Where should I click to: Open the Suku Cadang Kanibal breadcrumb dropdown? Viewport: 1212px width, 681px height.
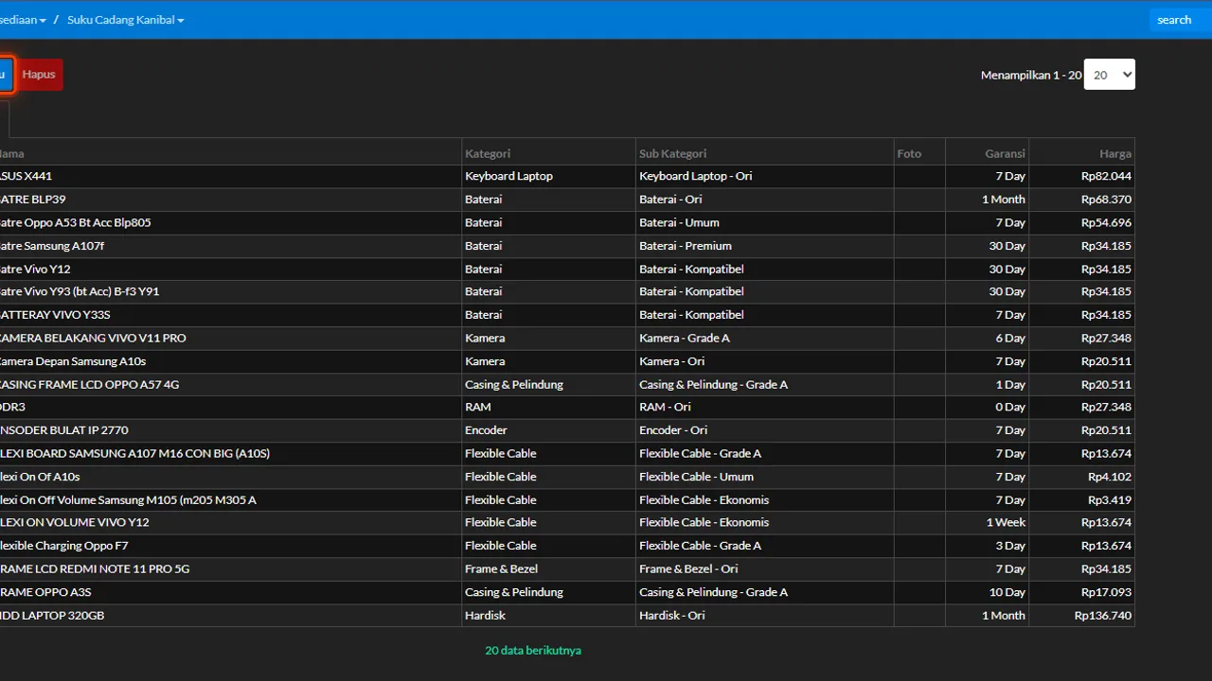tap(125, 20)
